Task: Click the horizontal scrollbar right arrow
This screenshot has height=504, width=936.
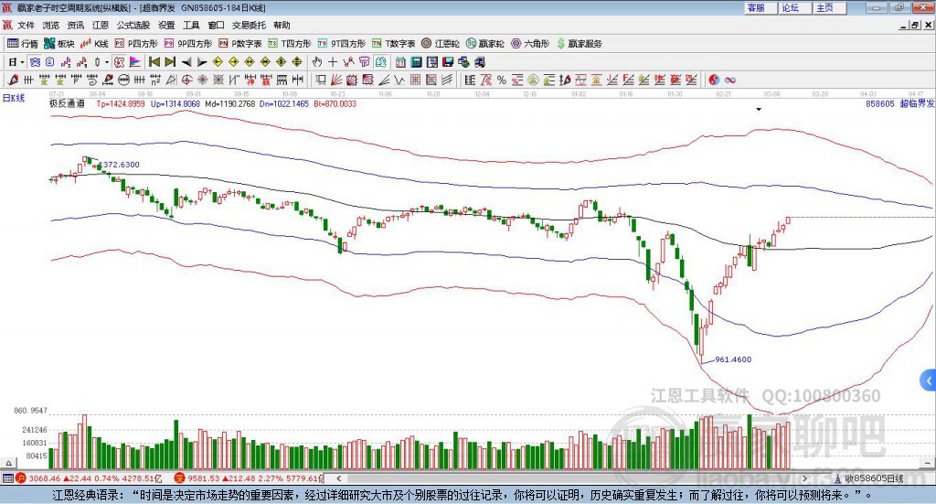Action: click(x=804, y=478)
